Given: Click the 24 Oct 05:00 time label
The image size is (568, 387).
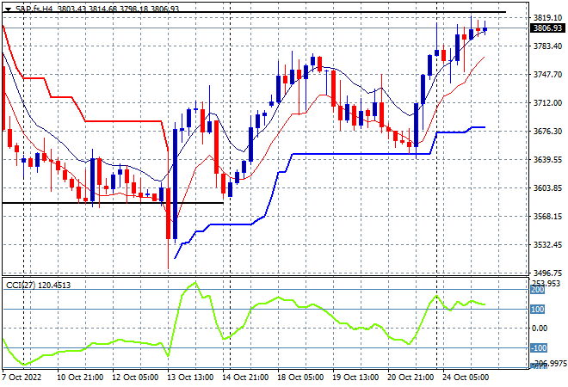Looking at the screenshot, I should click(x=466, y=378).
